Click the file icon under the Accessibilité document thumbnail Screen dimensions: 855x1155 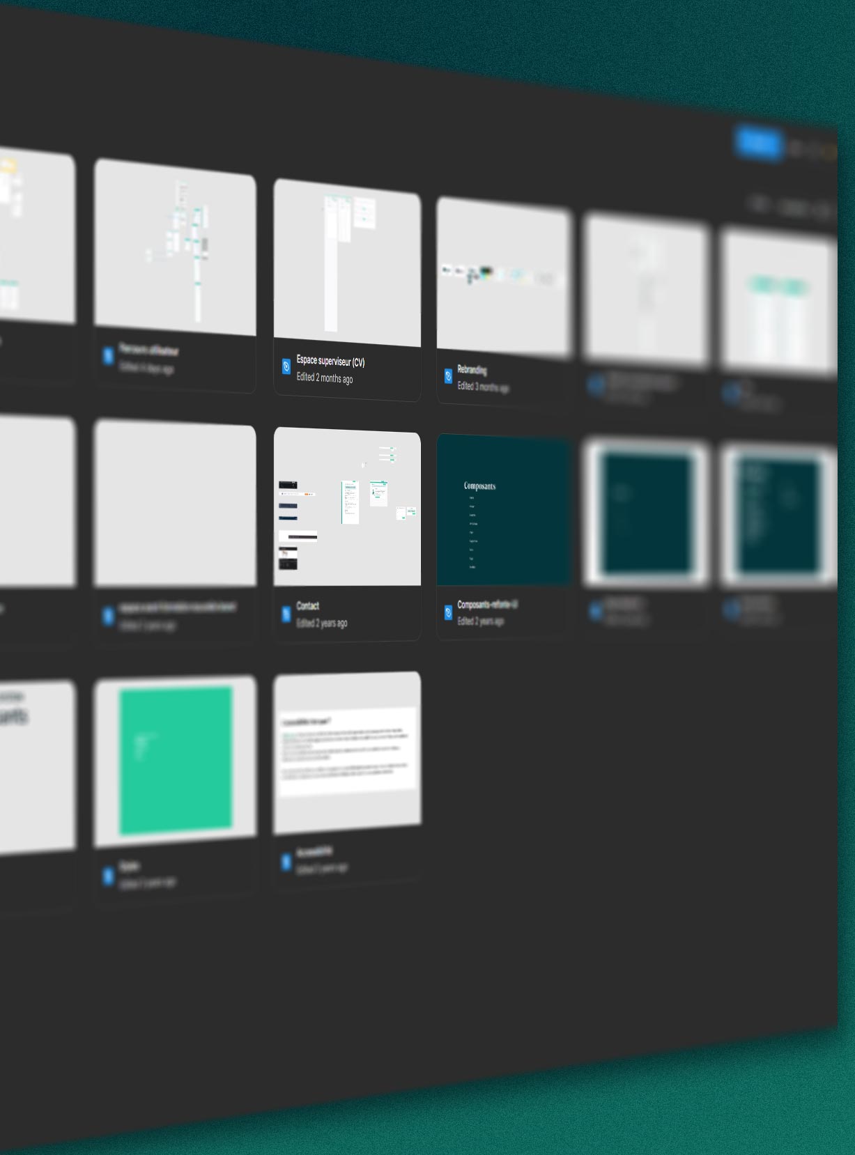click(x=286, y=862)
